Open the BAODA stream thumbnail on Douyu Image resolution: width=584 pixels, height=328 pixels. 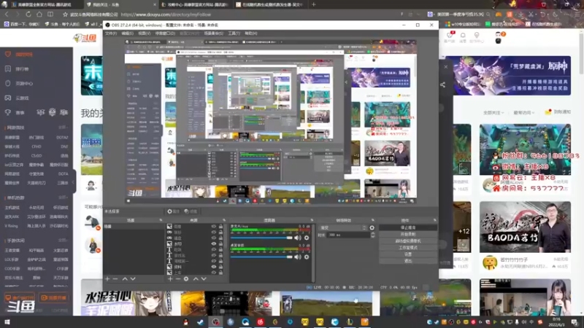click(525, 227)
